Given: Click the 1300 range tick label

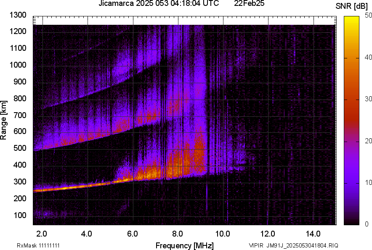Looking at the screenshot, I should (18, 15).
